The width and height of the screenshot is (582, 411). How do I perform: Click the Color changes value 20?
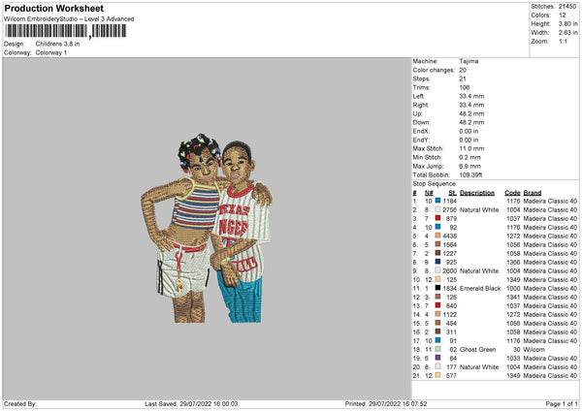[x=463, y=70]
